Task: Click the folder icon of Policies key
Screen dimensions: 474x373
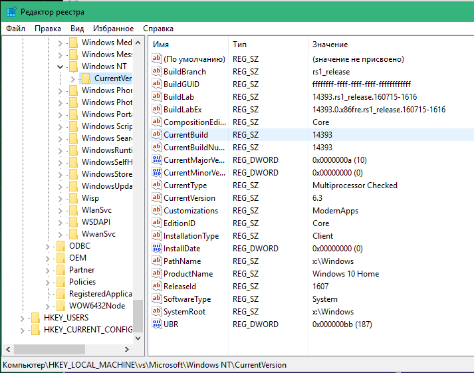Action: pos(60,282)
